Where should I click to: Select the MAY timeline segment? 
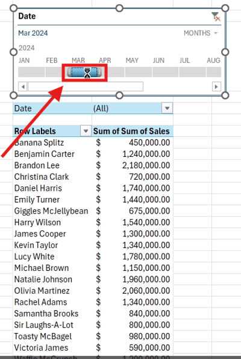(139, 72)
